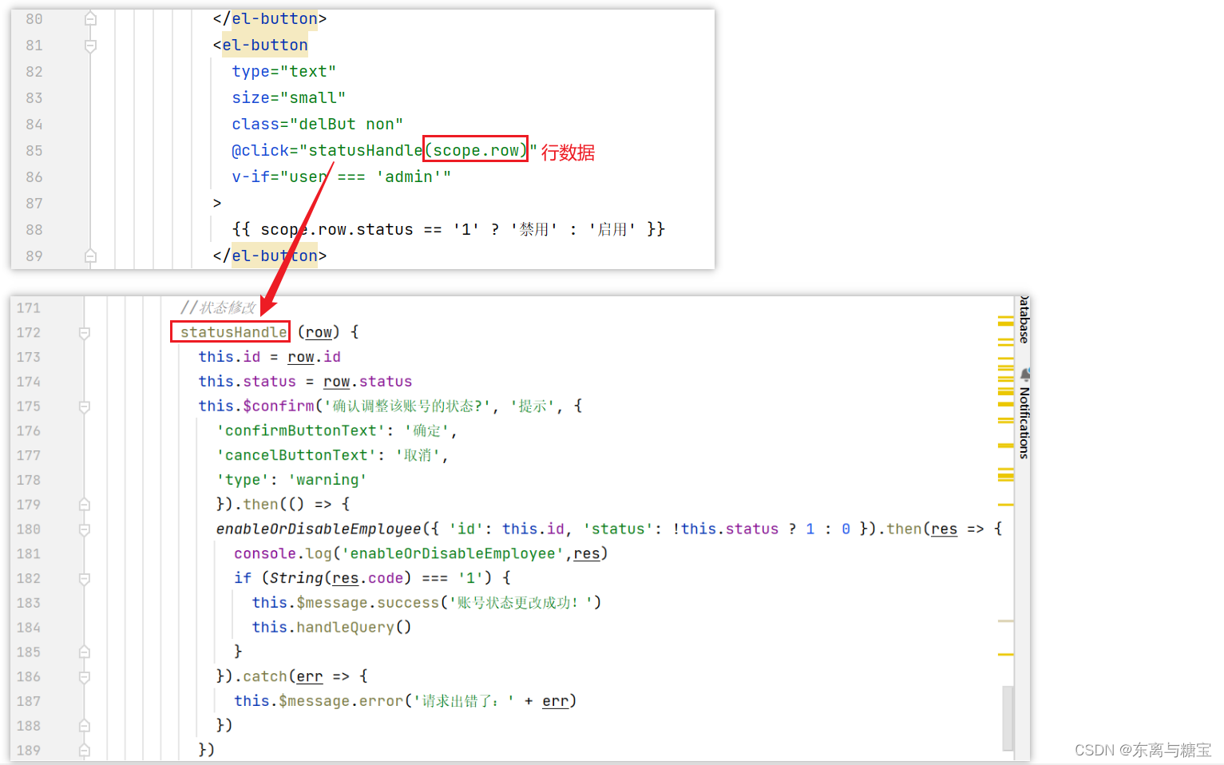Image resolution: width=1224 pixels, height=765 pixels.
Task: Click the 状态修改 comment on line 171
Action: point(218,307)
